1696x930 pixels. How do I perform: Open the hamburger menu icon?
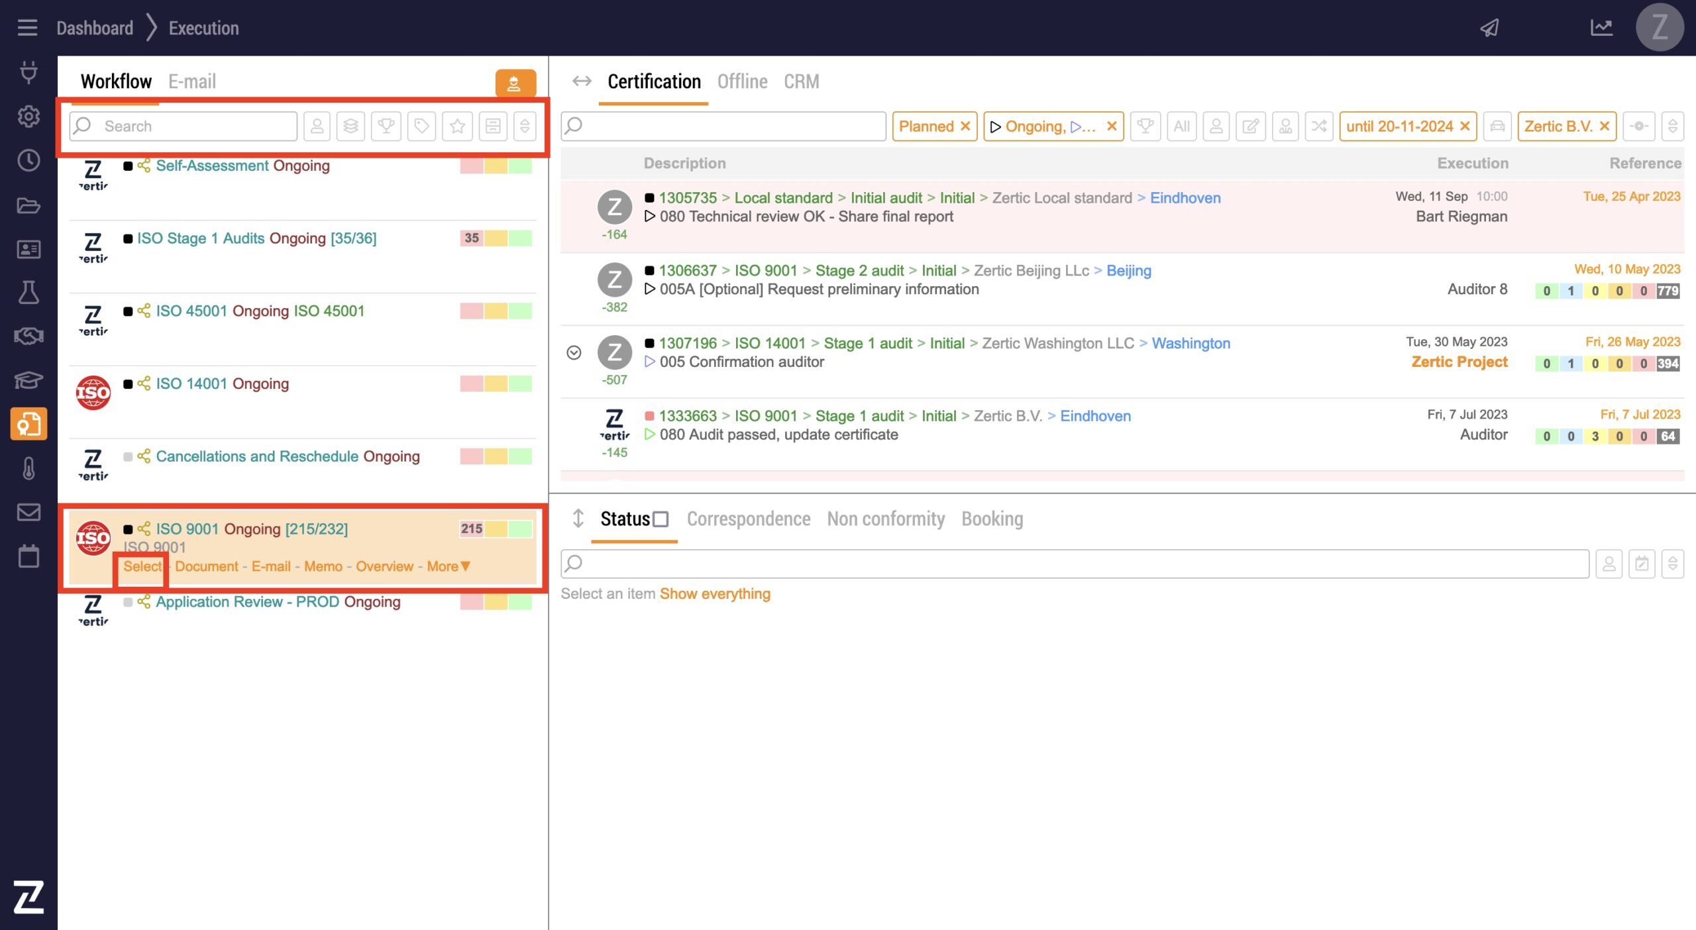(x=27, y=28)
